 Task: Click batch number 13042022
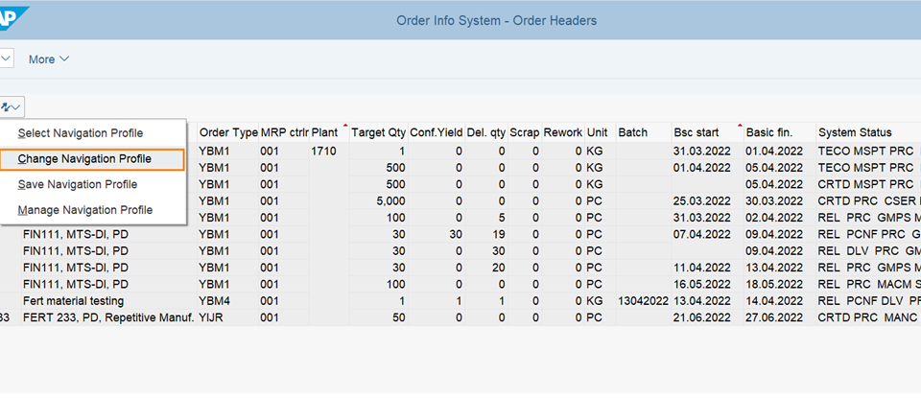[x=643, y=301]
